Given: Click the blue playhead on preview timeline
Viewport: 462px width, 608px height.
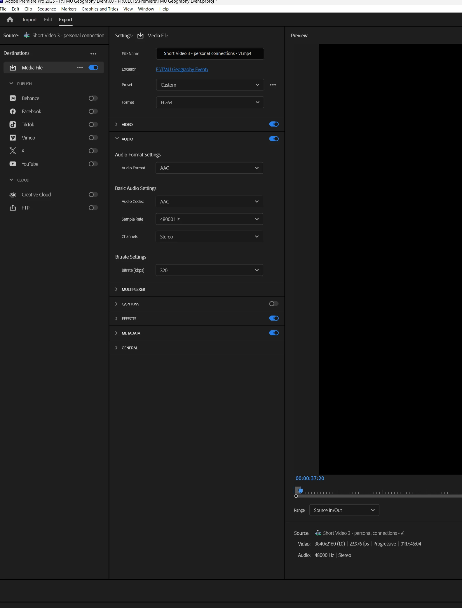Looking at the screenshot, I should coord(301,491).
